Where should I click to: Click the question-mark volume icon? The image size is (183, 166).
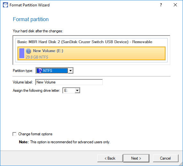(28, 51)
